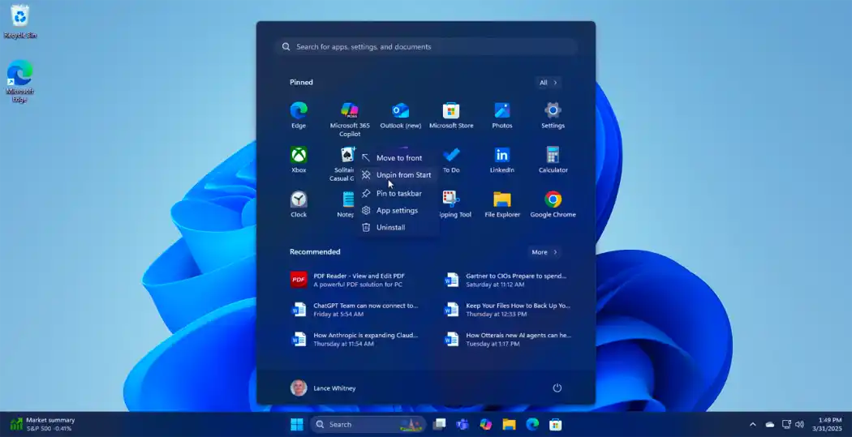Open the To Do app tile
The height and width of the screenshot is (437, 852).
tap(451, 161)
